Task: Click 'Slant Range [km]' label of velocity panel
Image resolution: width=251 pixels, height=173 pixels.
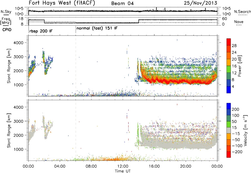Action: (x=9, y=131)
